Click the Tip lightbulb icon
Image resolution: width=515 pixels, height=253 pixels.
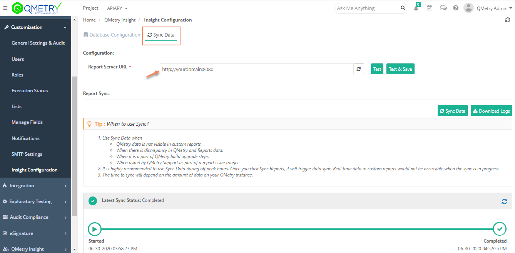(90, 124)
